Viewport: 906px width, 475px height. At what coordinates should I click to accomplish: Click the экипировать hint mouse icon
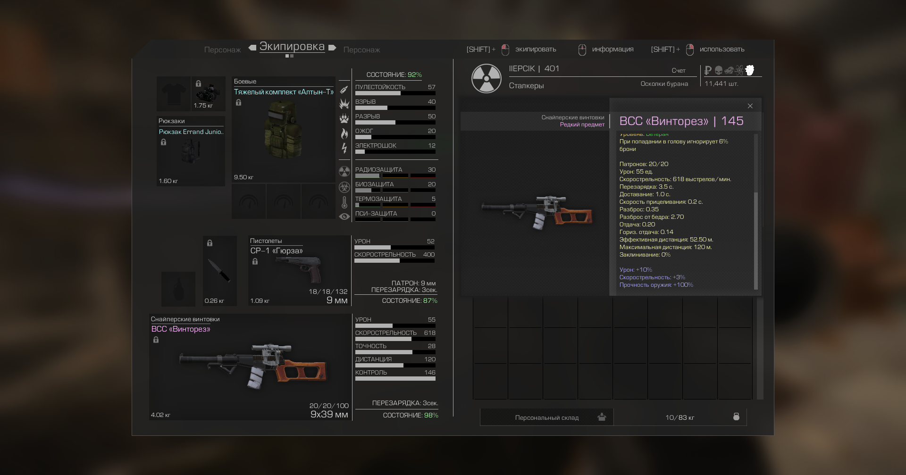pos(505,50)
